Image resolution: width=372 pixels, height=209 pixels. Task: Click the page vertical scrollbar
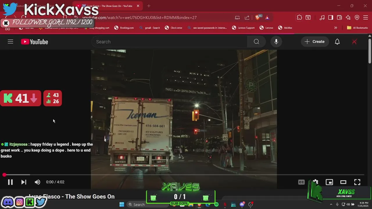[370, 51]
